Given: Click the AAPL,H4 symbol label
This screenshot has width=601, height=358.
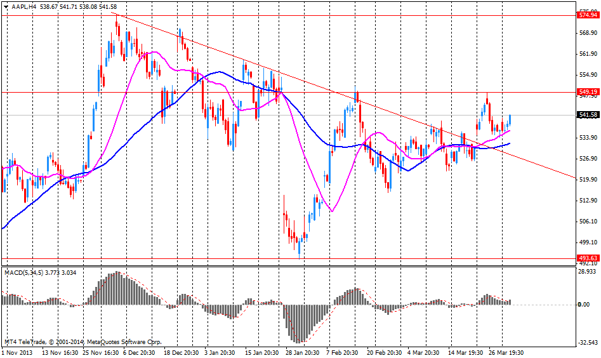Looking at the screenshot, I should click(23, 6).
